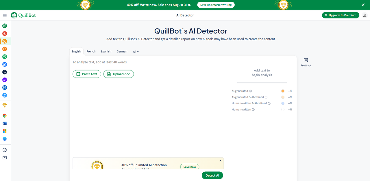Open the blue AI Chat sidebar icon

point(5,65)
